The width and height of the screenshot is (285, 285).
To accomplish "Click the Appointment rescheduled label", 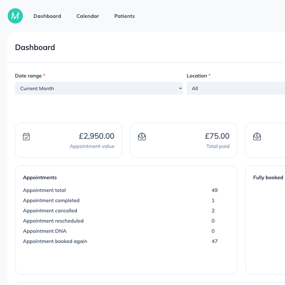I will (53, 221).
